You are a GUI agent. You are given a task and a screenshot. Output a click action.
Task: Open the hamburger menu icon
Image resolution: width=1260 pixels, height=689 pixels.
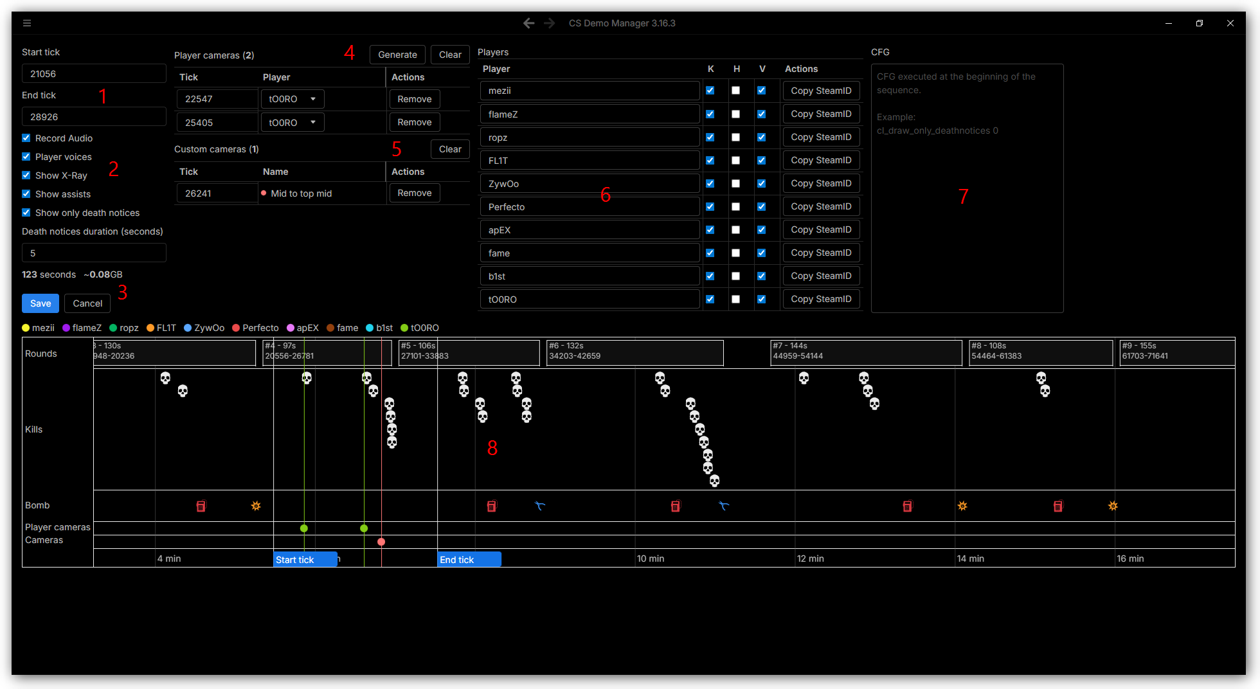point(27,22)
